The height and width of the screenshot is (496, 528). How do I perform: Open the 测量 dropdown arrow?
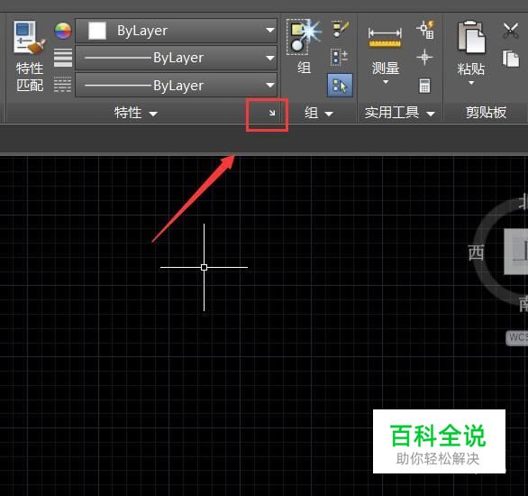[x=386, y=82]
